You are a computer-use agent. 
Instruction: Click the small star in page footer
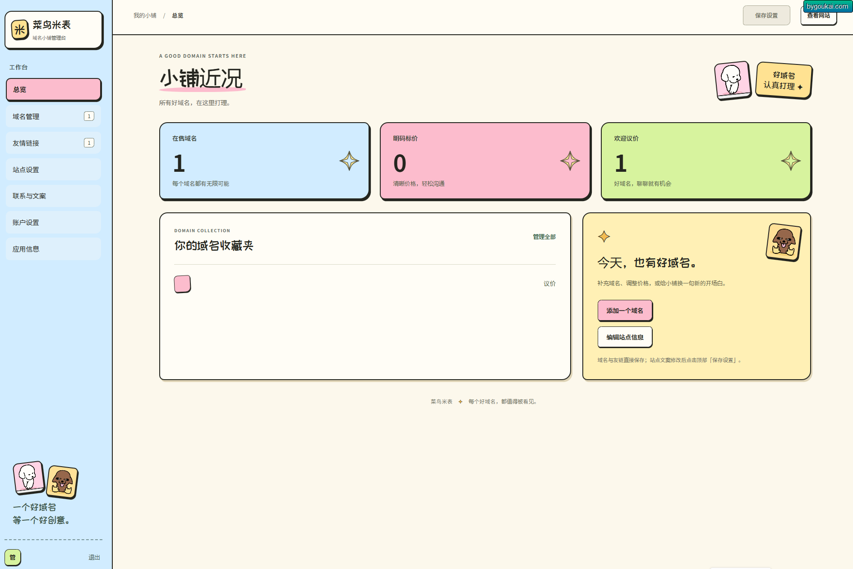pos(460,402)
